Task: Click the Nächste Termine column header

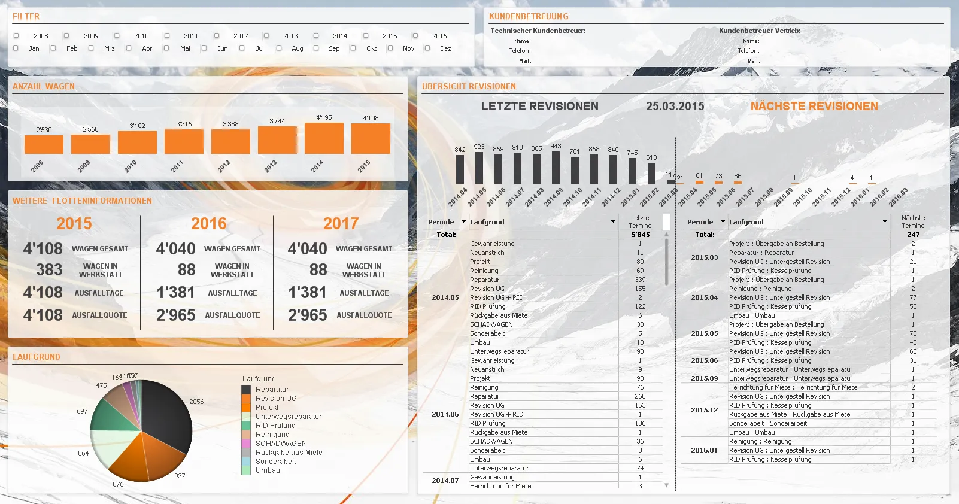Action: (x=913, y=222)
